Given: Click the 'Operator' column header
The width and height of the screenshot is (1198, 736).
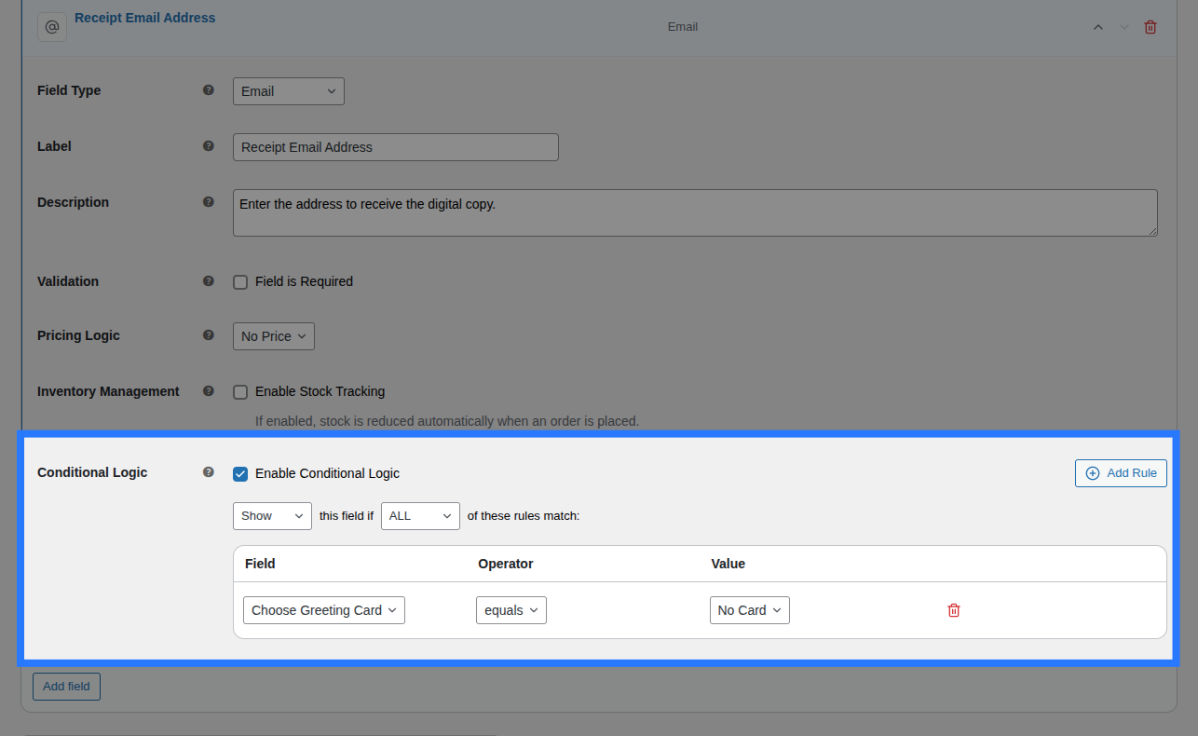Looking at the screenshot, I should [x=506, y=564].
